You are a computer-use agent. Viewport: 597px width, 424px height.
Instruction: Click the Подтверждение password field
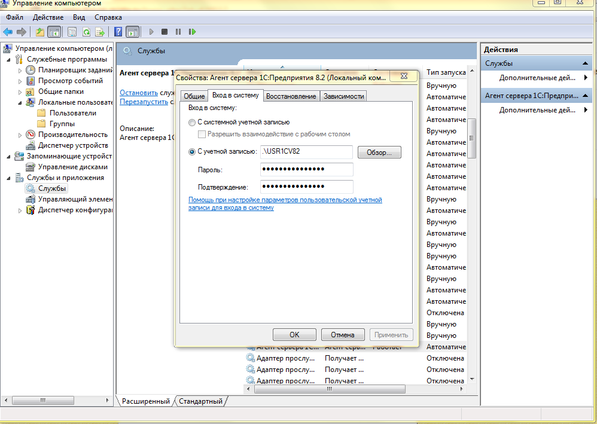306,187
